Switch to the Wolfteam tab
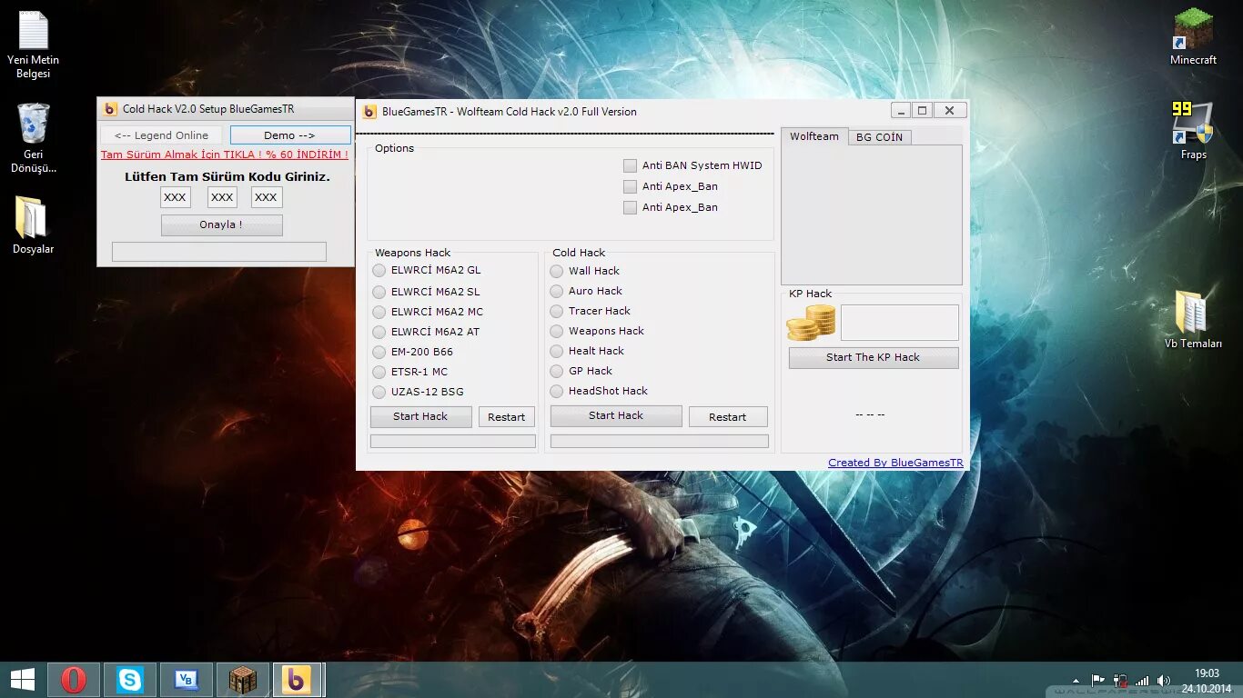The image size is (1243, 698). (x=814, y=136)
